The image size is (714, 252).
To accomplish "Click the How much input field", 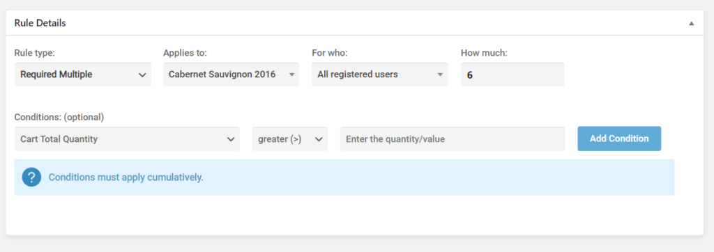I will pos(512,74).
